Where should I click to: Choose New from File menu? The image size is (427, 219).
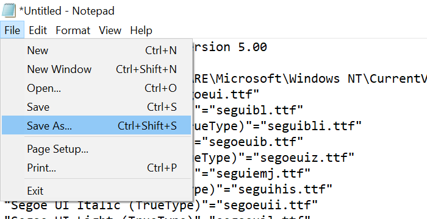point(96,50)
